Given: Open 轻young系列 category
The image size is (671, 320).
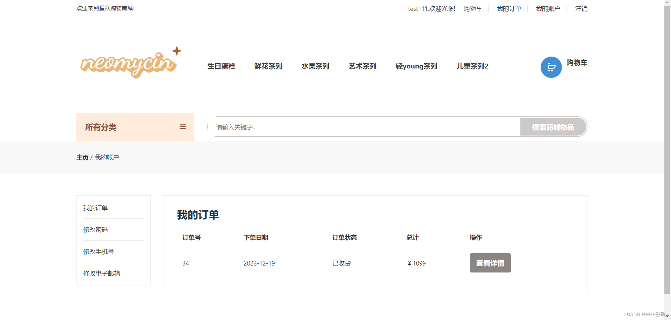Looking at the screenshot, I should pyautogui.click(x=417, y=66).
